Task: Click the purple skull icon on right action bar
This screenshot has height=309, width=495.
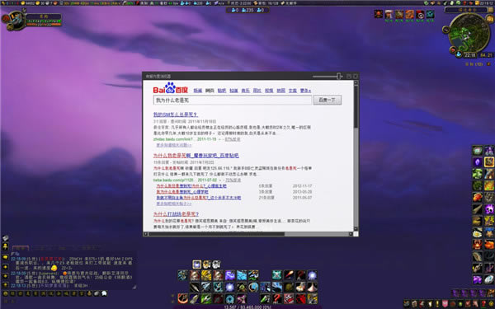Action: [489, 209]
